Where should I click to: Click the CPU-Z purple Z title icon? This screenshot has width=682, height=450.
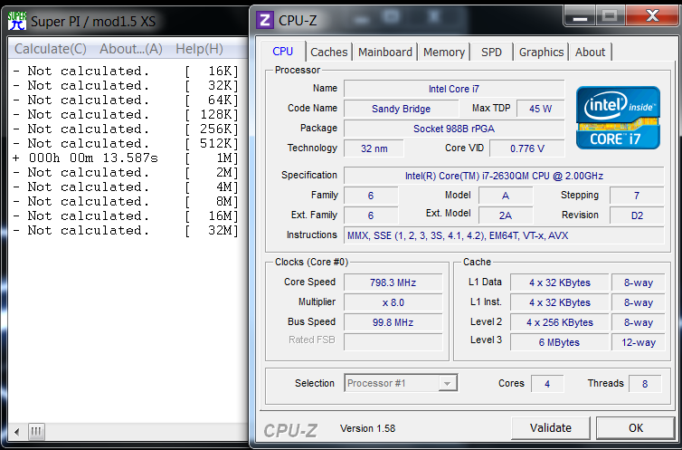(265, 20)
